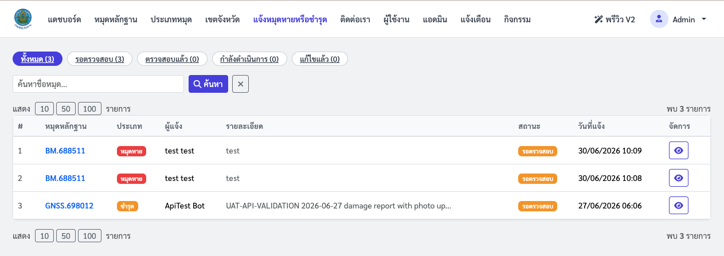The height and width of the screenshot is (256, 724).
Task: Go to กิจกรรม page
Action: pos(518,19)
